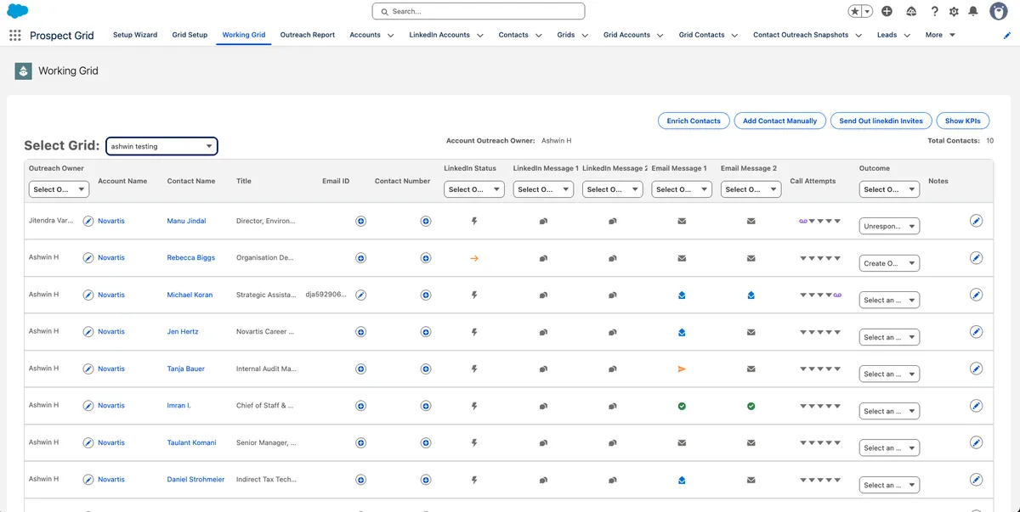1020x512 pixels.
Task: Click owner text 'Jitendra Var...'
Action: click(x=51, y=220)
